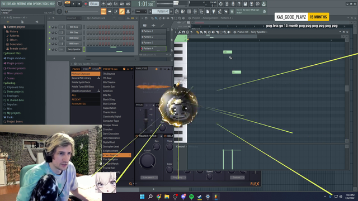Toggle first step of 808 Hihat
This screenshot has height=201, width=358.
(88, 38)
